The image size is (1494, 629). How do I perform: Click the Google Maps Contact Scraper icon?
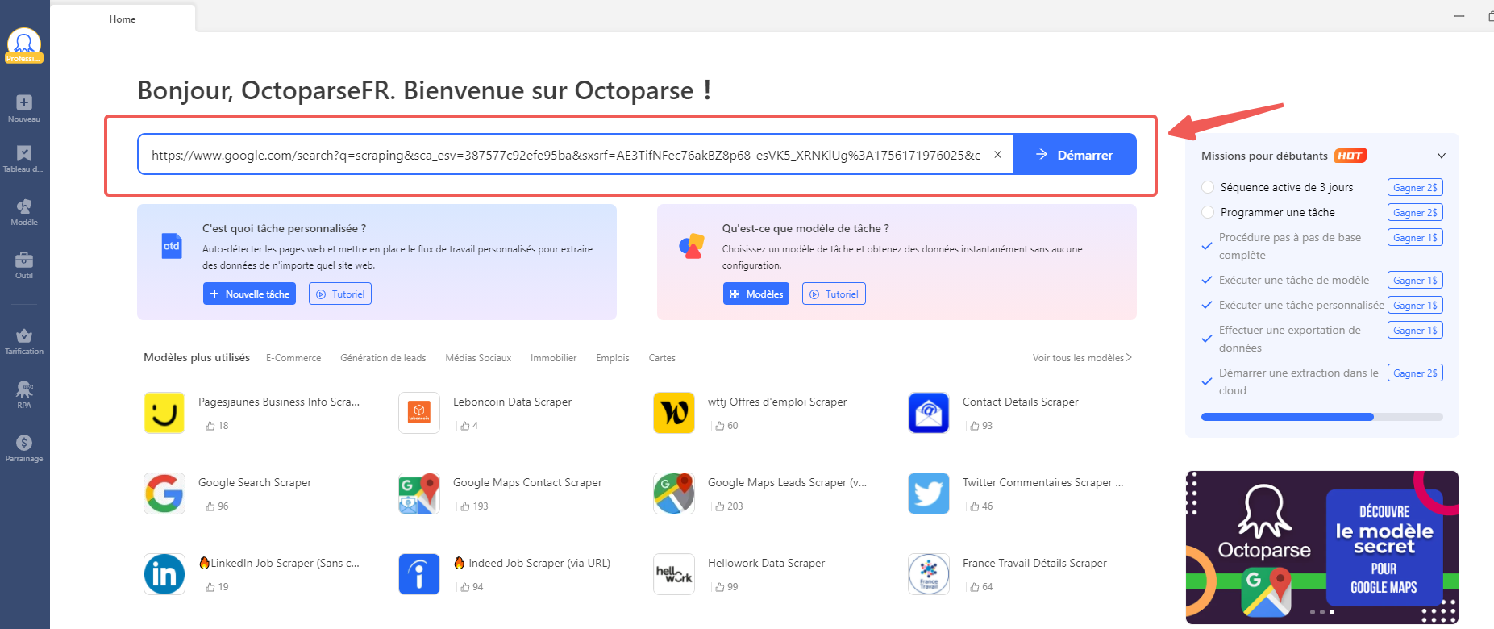tap(419, 494)
